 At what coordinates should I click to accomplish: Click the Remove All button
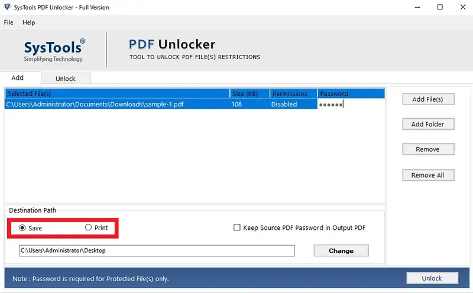[x=428, y=175]
